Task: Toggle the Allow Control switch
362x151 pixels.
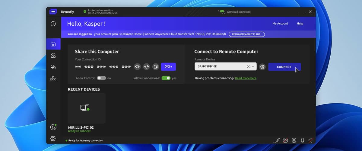Action: [101, 78]
